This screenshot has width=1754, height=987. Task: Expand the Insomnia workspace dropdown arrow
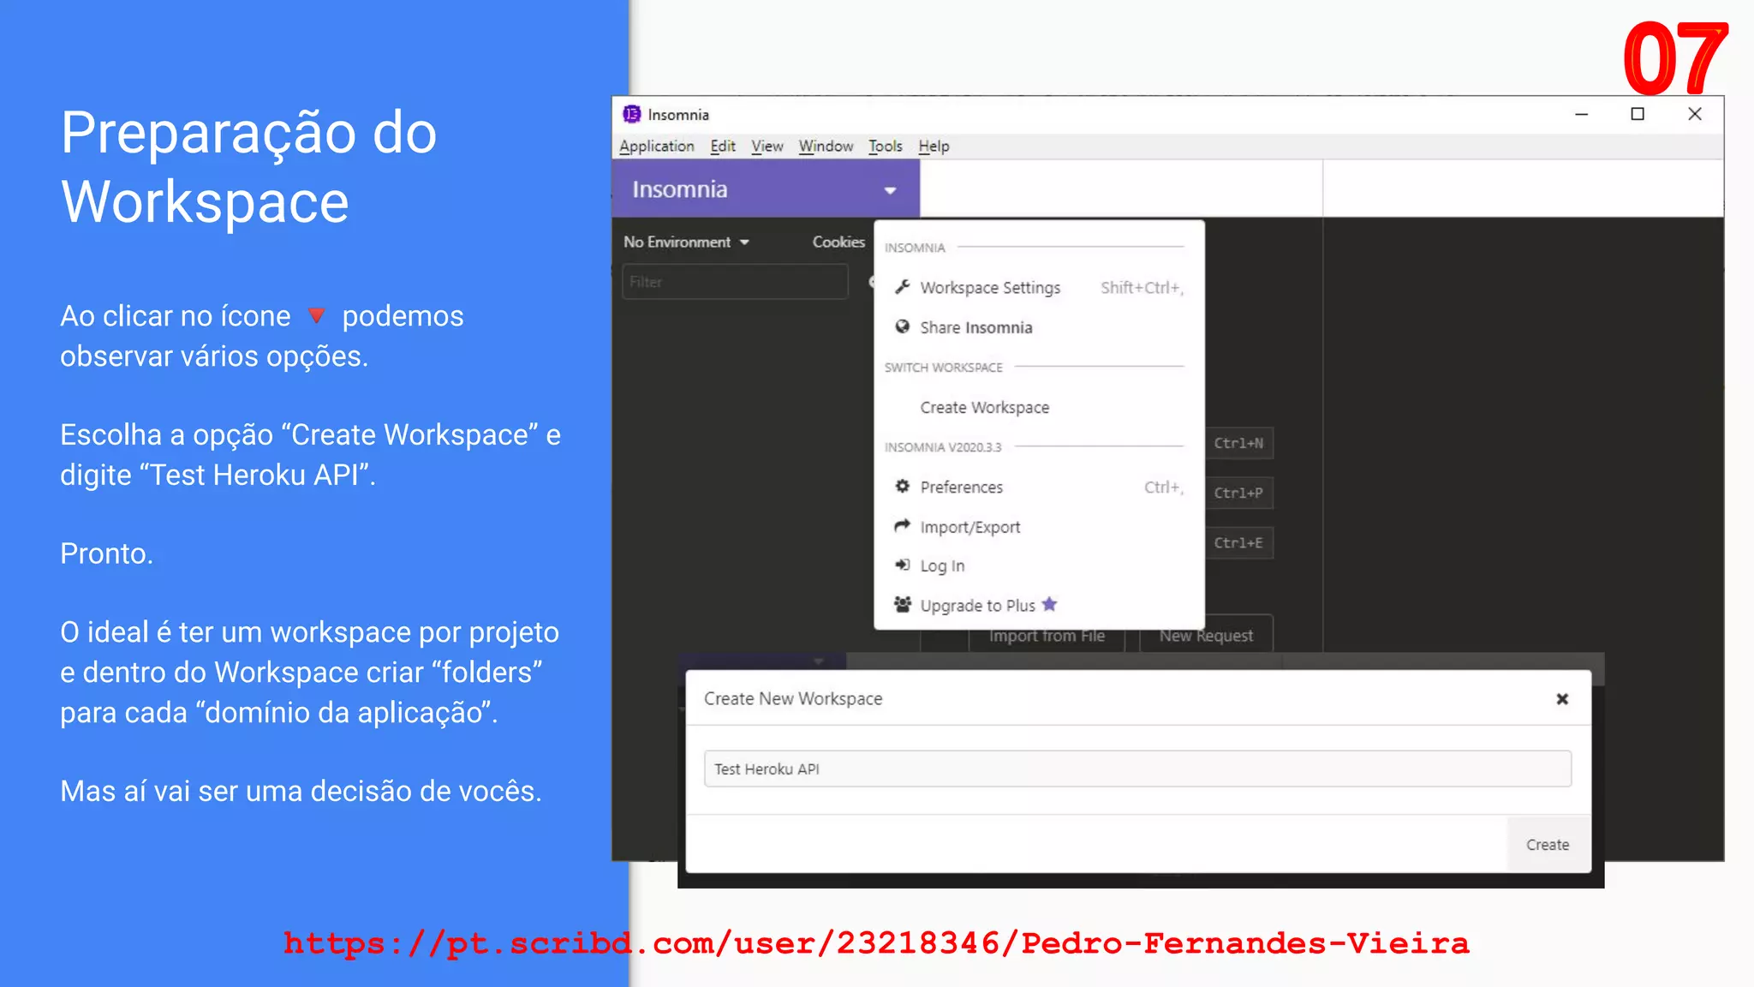(890, 190)
